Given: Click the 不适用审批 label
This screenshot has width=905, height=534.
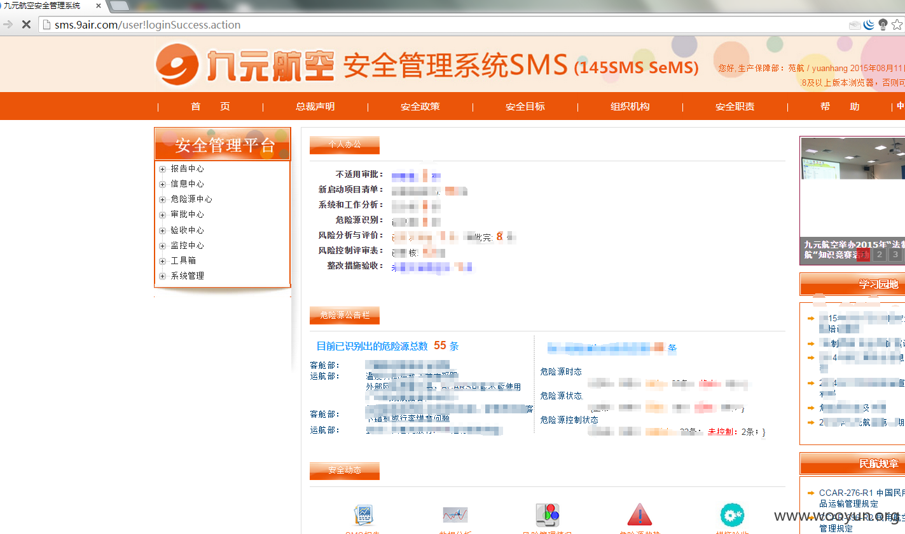Looking at the screenshot, I should tap(359, 174).
